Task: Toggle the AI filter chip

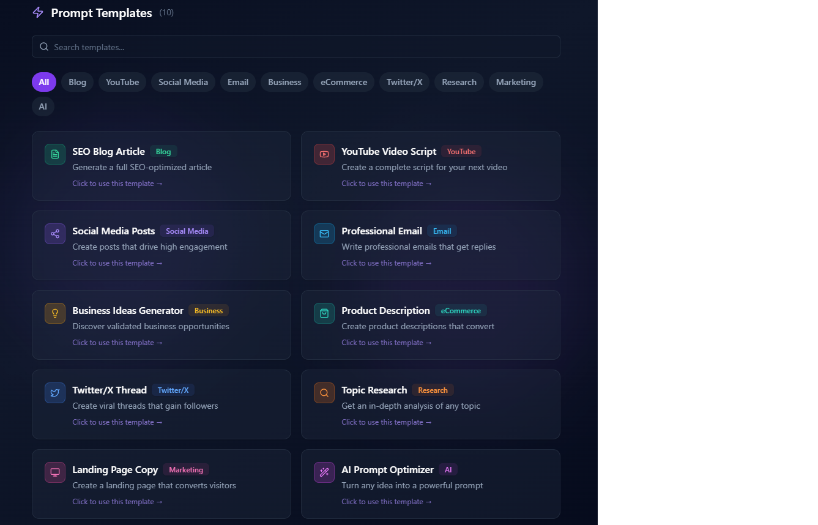Action: pos(42,106)
